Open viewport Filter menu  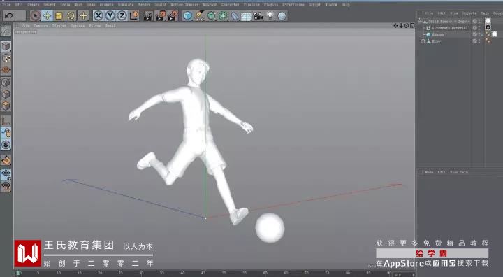[94, 26]
